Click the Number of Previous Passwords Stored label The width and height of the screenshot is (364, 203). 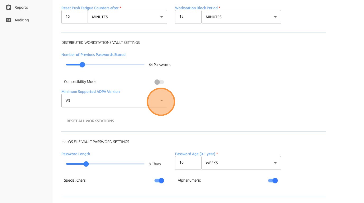coord(93,55)
